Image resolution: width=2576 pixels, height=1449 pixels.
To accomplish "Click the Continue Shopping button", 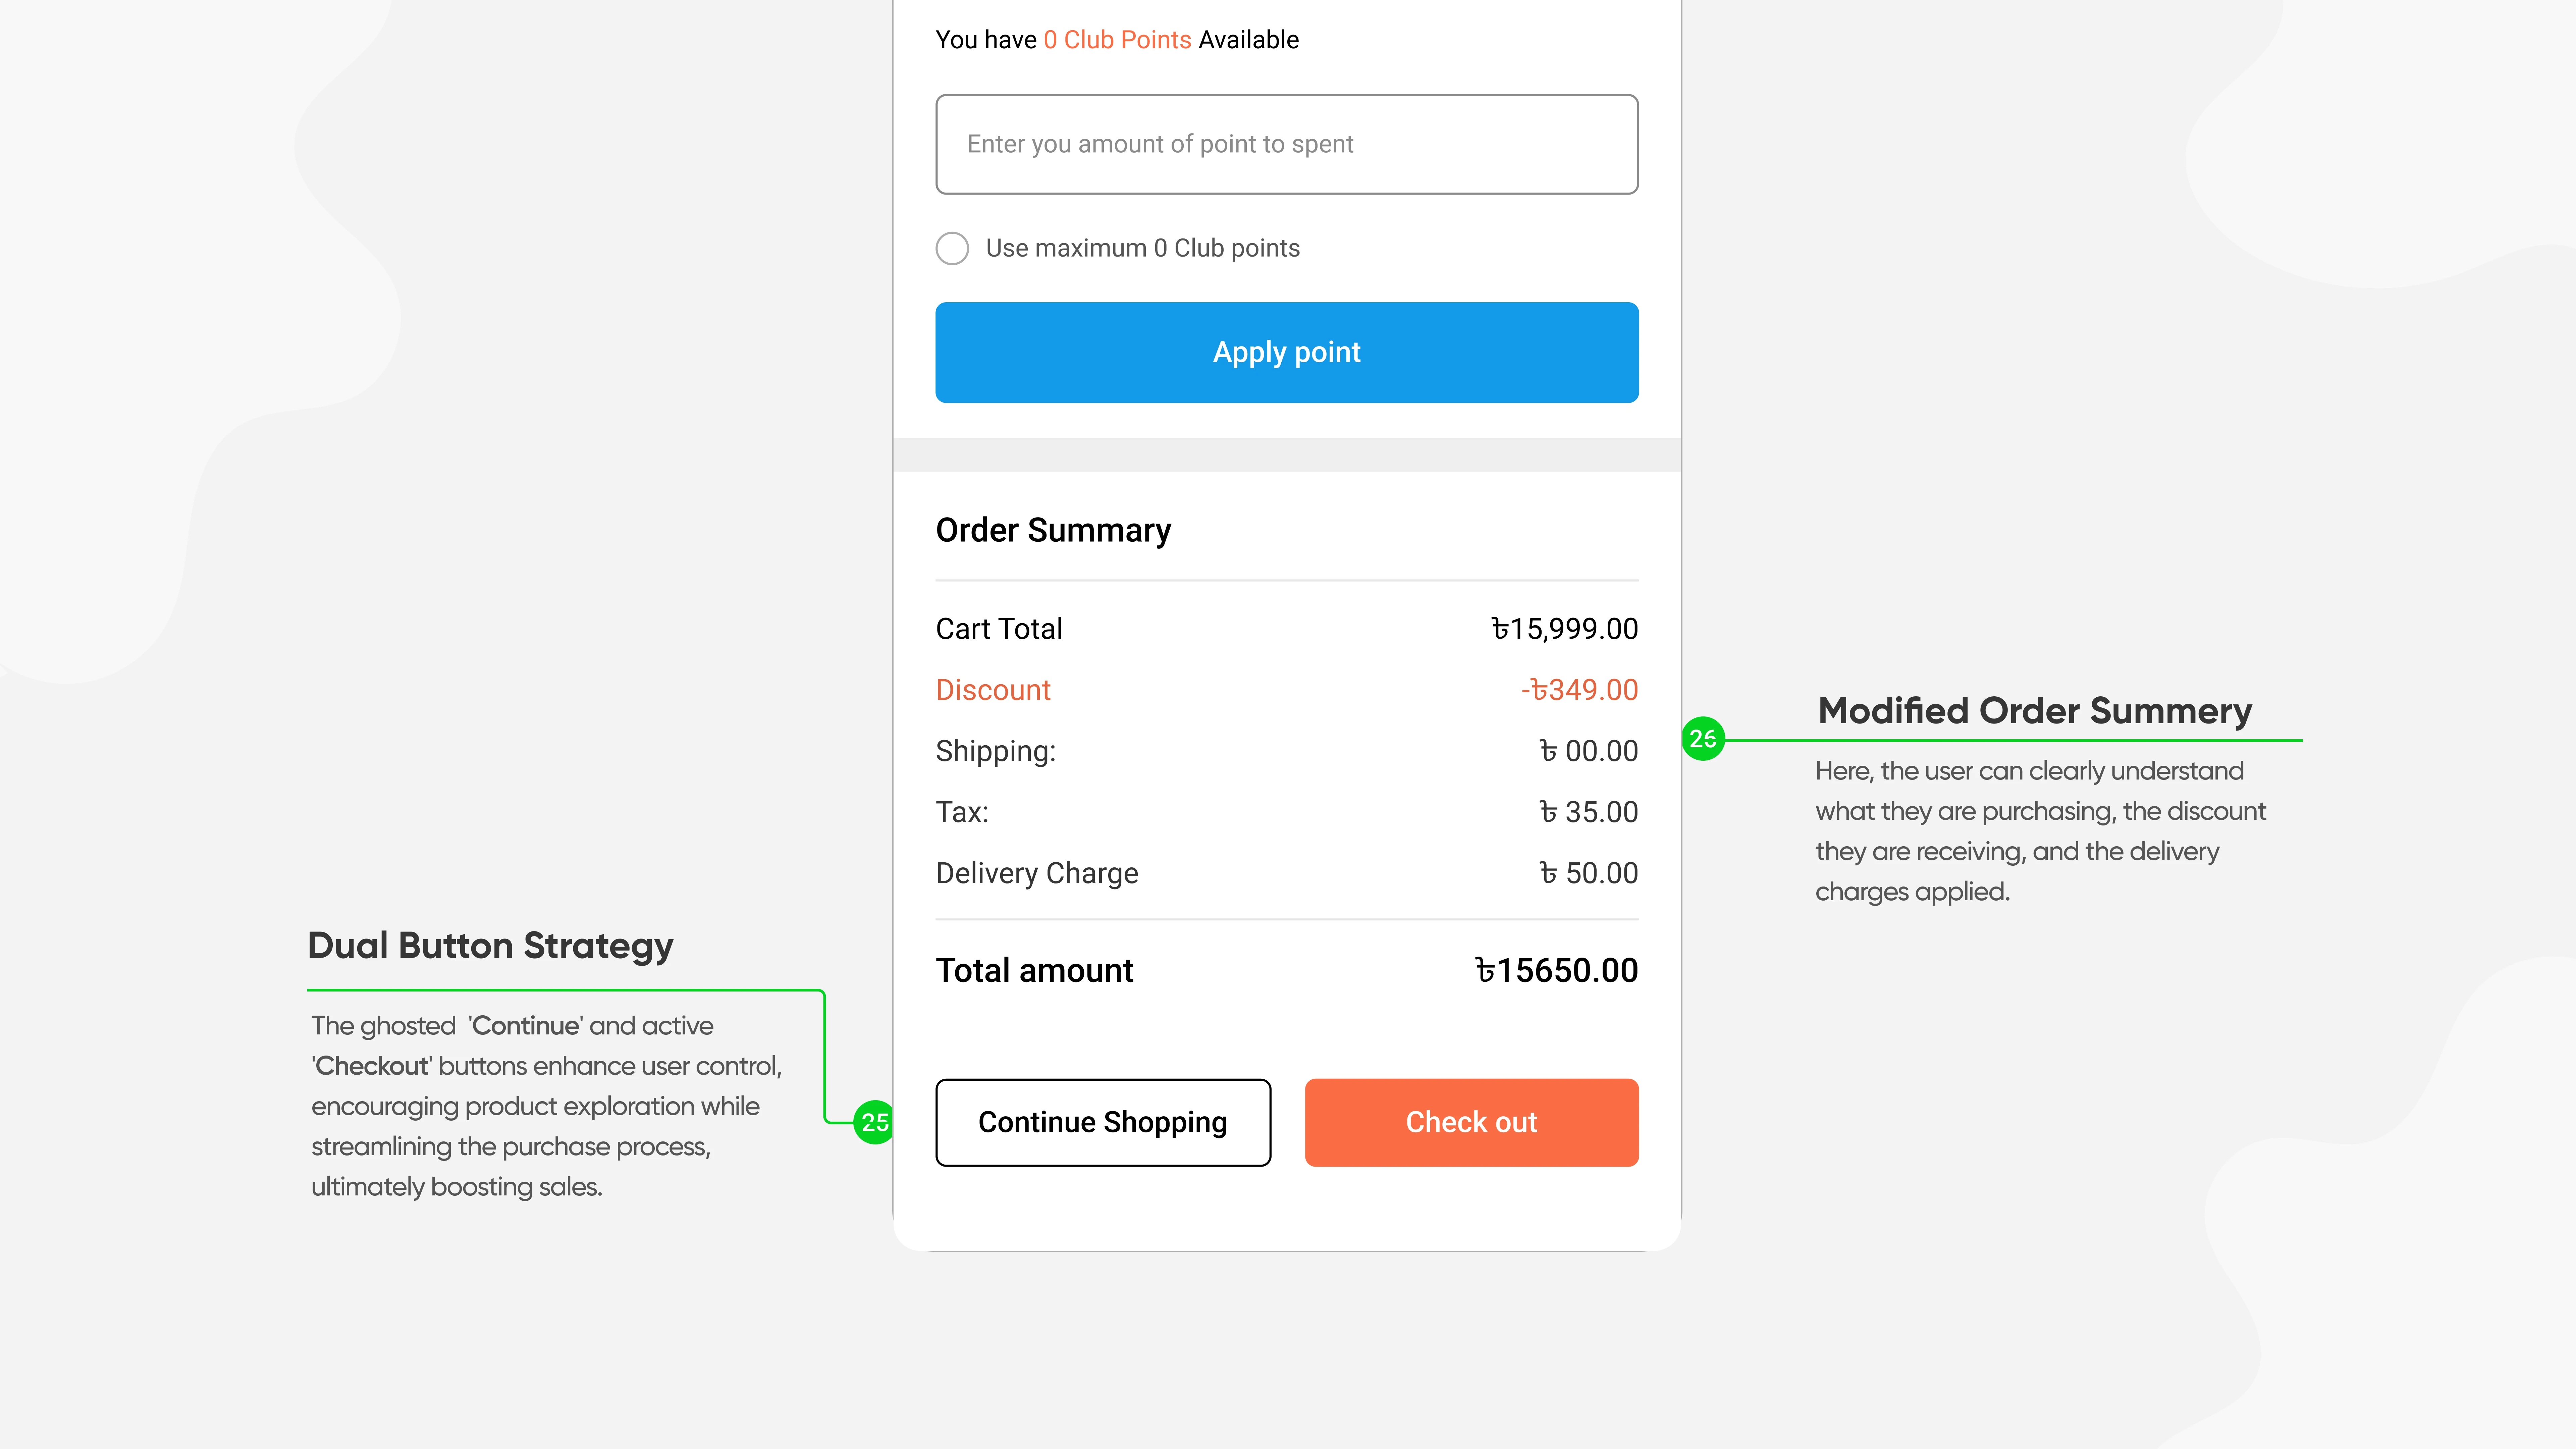I will click(1102, 1122).
